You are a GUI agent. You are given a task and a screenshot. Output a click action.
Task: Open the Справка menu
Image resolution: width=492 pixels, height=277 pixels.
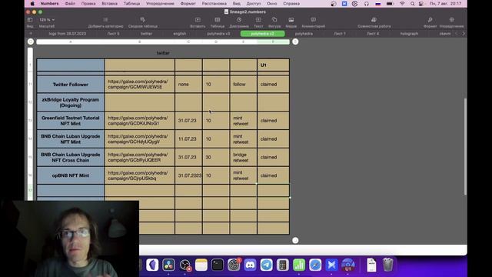tap(291, 3)
